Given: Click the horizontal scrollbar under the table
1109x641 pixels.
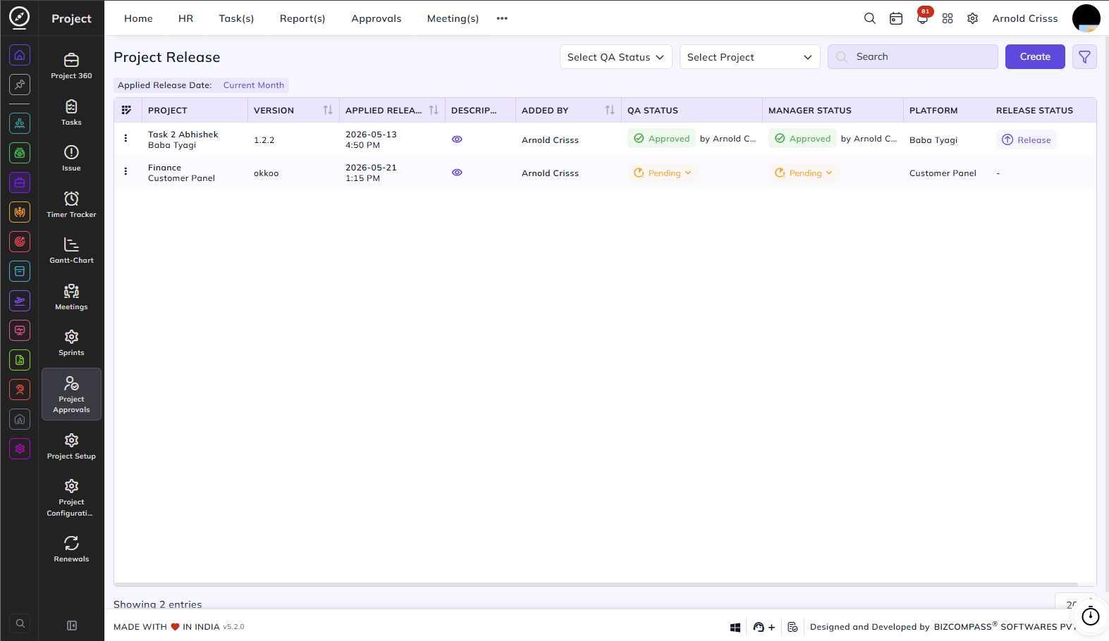Looking at the screenshot, I should click(596, 584).
